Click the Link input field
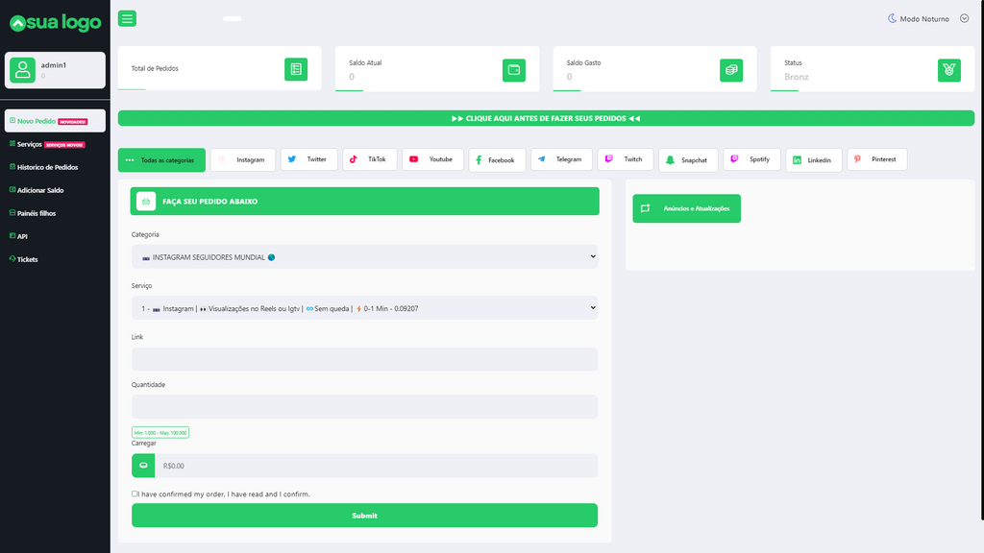The height and width of the screenshot is (553, 984). pyautogui.click(x=364, y=359)
